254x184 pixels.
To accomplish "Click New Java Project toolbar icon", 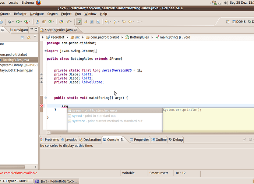I will pyautogui.click(x=38, y=22).
